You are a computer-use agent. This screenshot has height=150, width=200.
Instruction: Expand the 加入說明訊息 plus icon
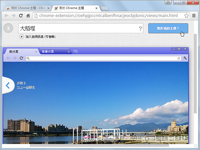[x=22, y=37]
